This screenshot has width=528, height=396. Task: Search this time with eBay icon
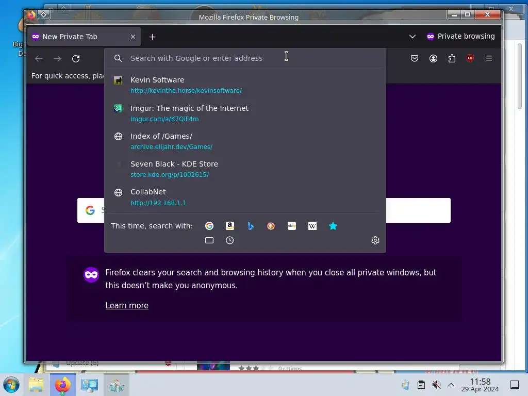point(292,226)
